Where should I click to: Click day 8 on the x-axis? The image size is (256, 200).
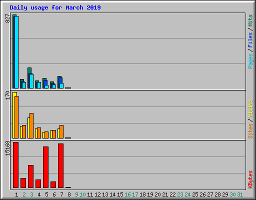click(69, 194)
